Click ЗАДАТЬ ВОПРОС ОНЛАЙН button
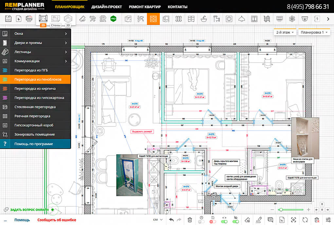Screen dimensions: 334x225 click(x=29, y=210)
